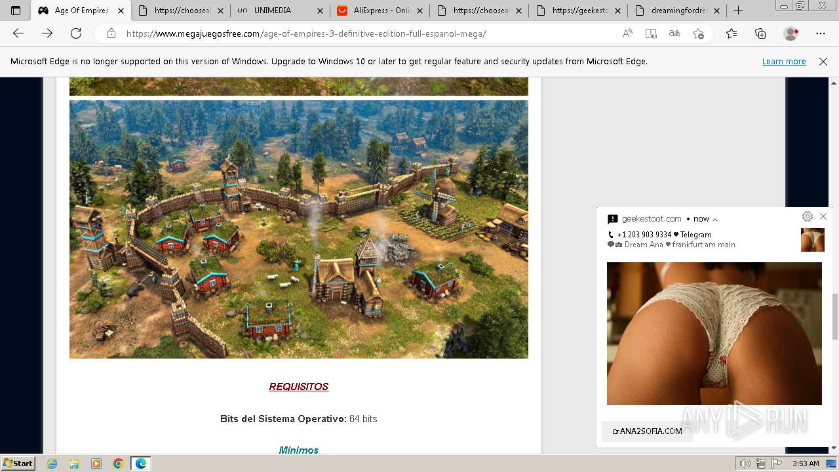Open the translate page icon

[674, 33]
